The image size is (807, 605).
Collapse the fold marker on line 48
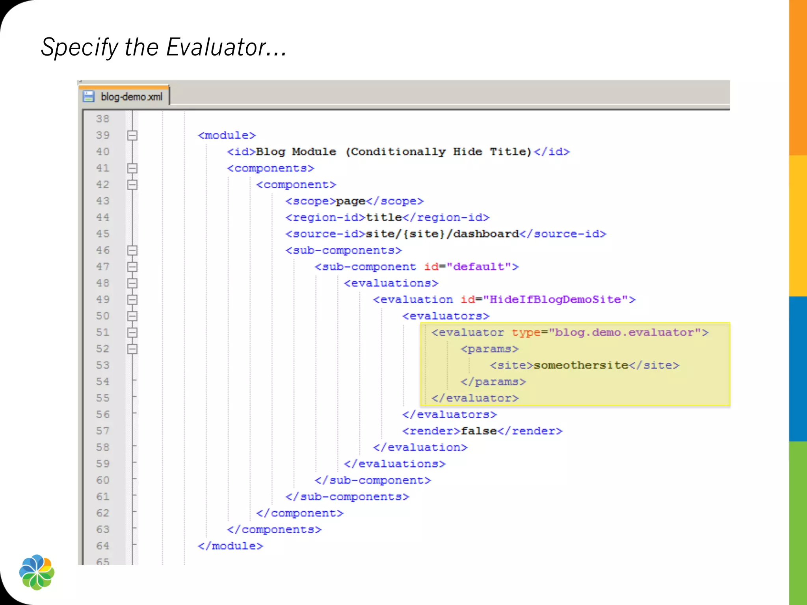pos(132,283)
